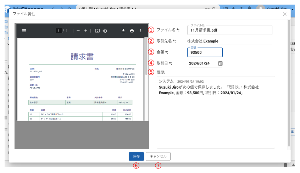Click the history log entry text
The image size is (300, 173).
pos(209,90)
